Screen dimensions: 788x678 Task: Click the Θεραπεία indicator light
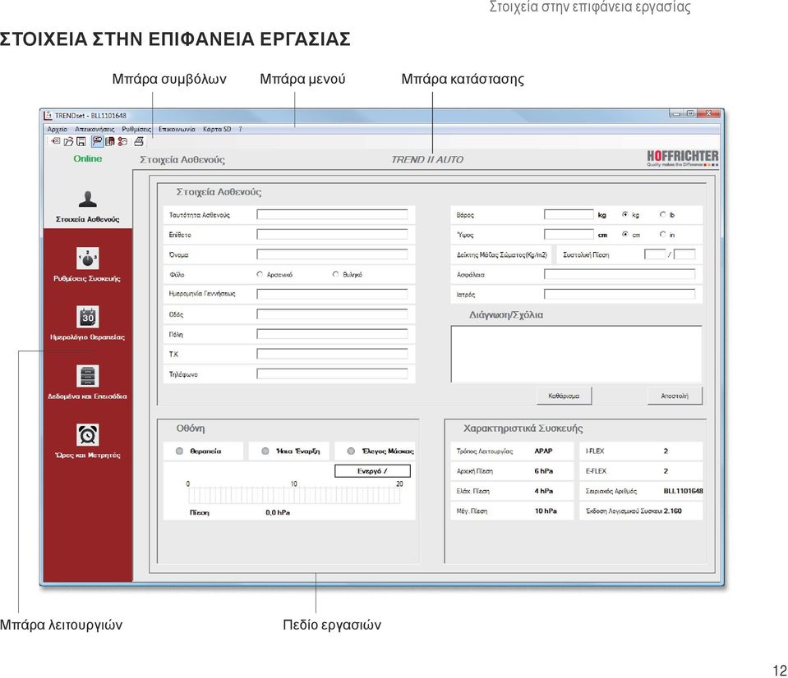point(179,451)
